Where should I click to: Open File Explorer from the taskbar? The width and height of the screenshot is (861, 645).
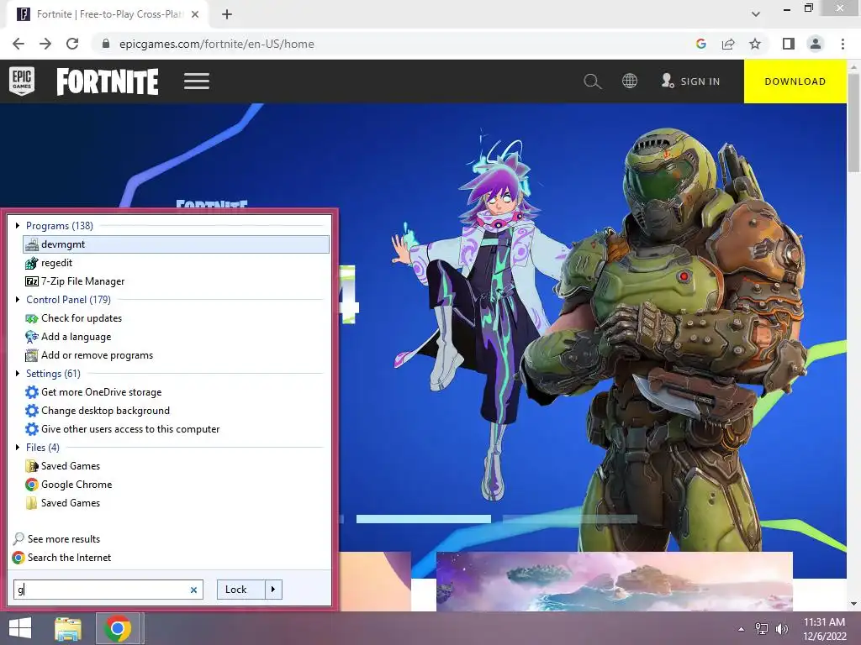68,628
